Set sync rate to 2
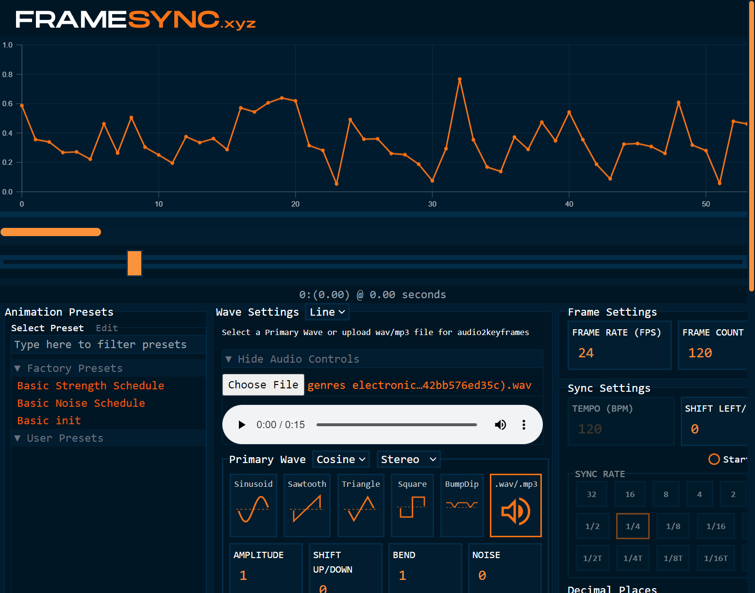The image size is (755, 593). [x=733, y=494]
